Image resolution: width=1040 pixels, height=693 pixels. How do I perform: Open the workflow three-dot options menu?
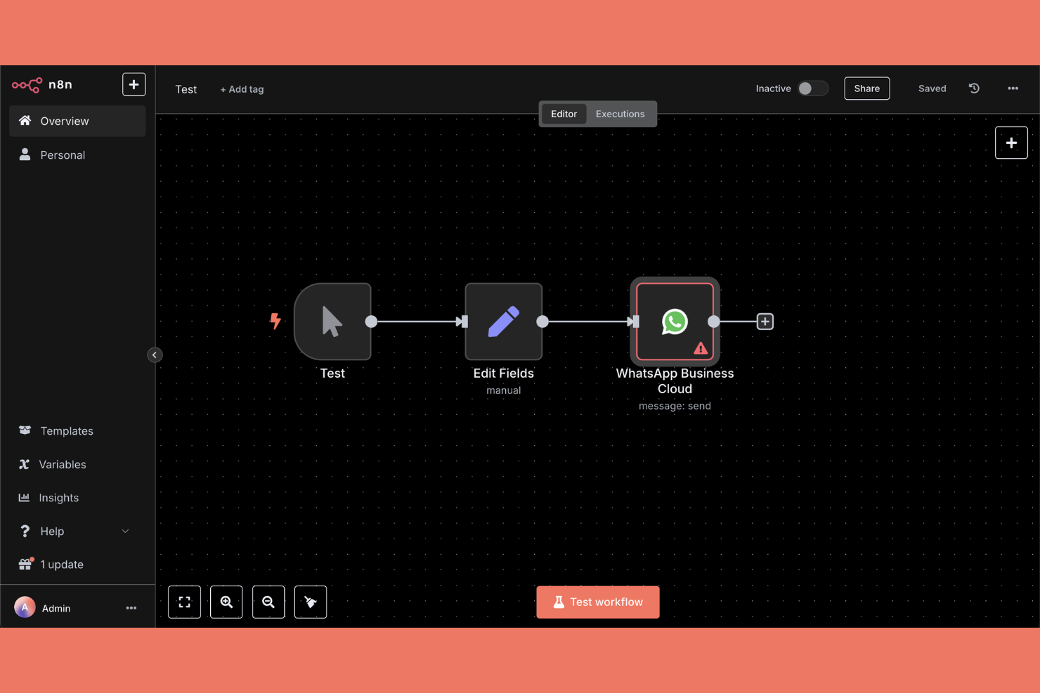point(1013,88)
